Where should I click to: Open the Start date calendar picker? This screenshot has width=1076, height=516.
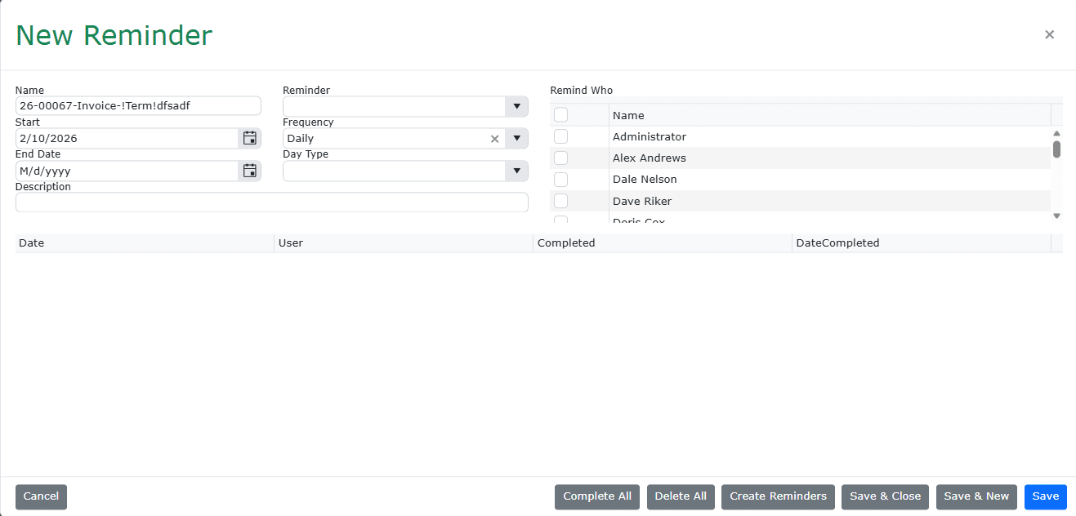click(250, 138)
